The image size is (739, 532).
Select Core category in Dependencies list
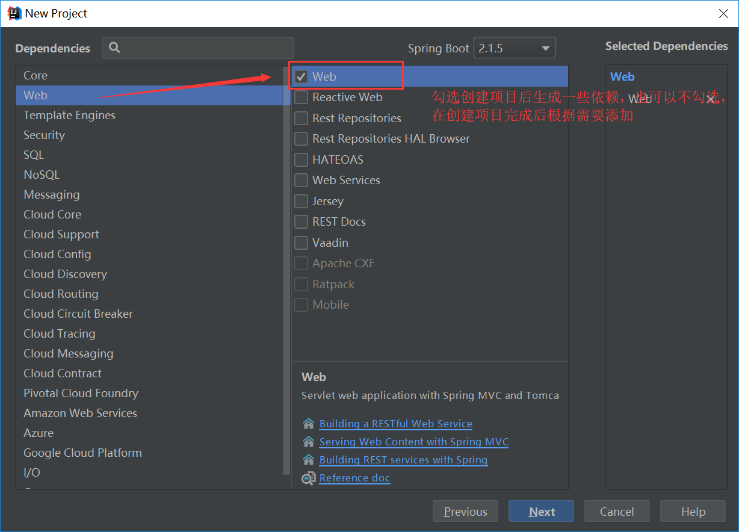149,75
